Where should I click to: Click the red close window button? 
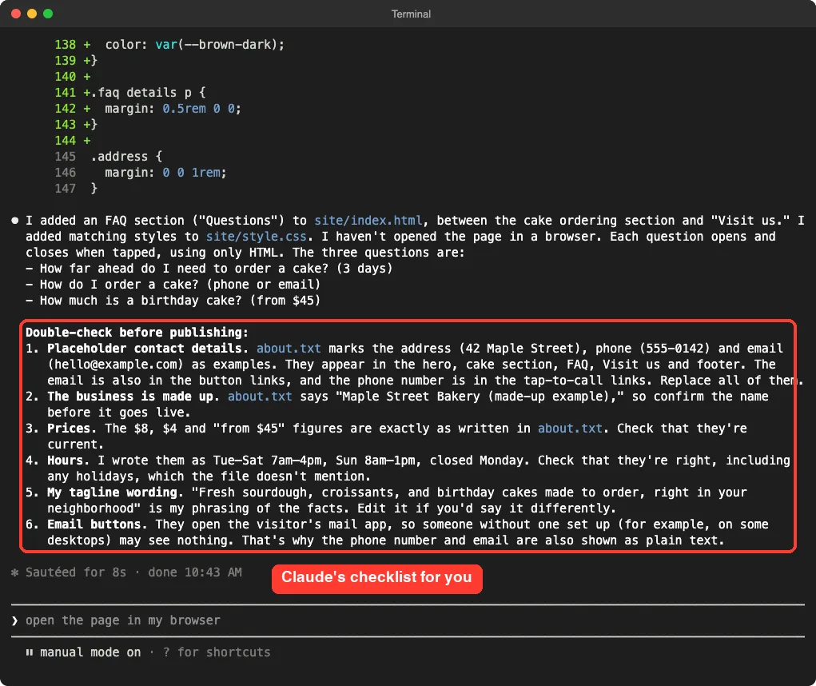coord(16,14)
